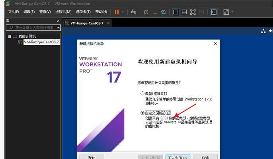This screenshot has width=273, height=159.
Task: Click the revert to snapshot icon
Action: pos(154,12)
